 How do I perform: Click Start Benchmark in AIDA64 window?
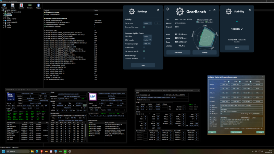236,132
